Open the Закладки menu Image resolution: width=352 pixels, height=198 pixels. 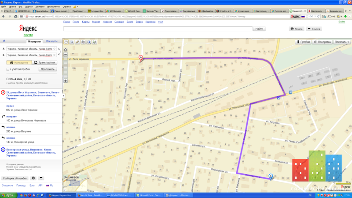(x=40, y=7)
